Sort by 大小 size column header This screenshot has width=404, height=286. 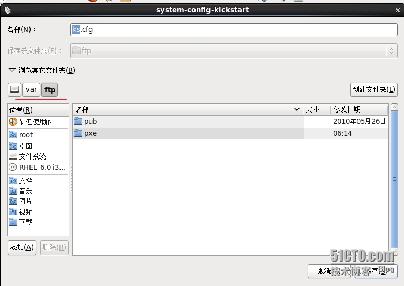317,109
